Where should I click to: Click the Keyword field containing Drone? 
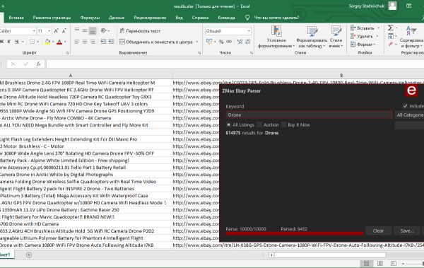point(309,115)
